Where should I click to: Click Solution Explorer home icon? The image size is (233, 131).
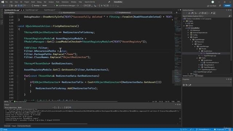click(189, 13)
